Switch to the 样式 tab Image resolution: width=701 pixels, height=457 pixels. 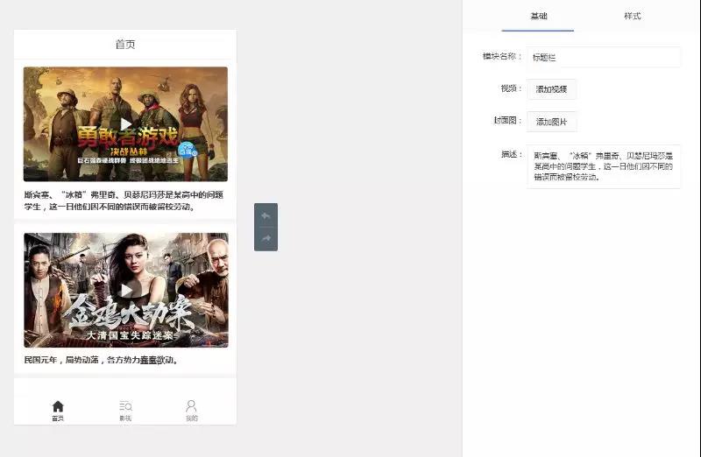(632, 16)
